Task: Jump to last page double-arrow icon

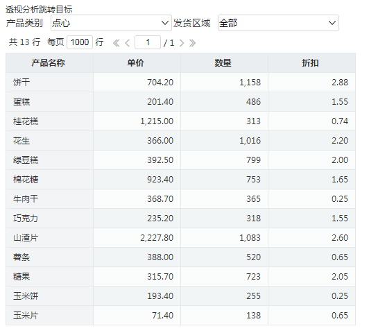Action: [193, 43]
